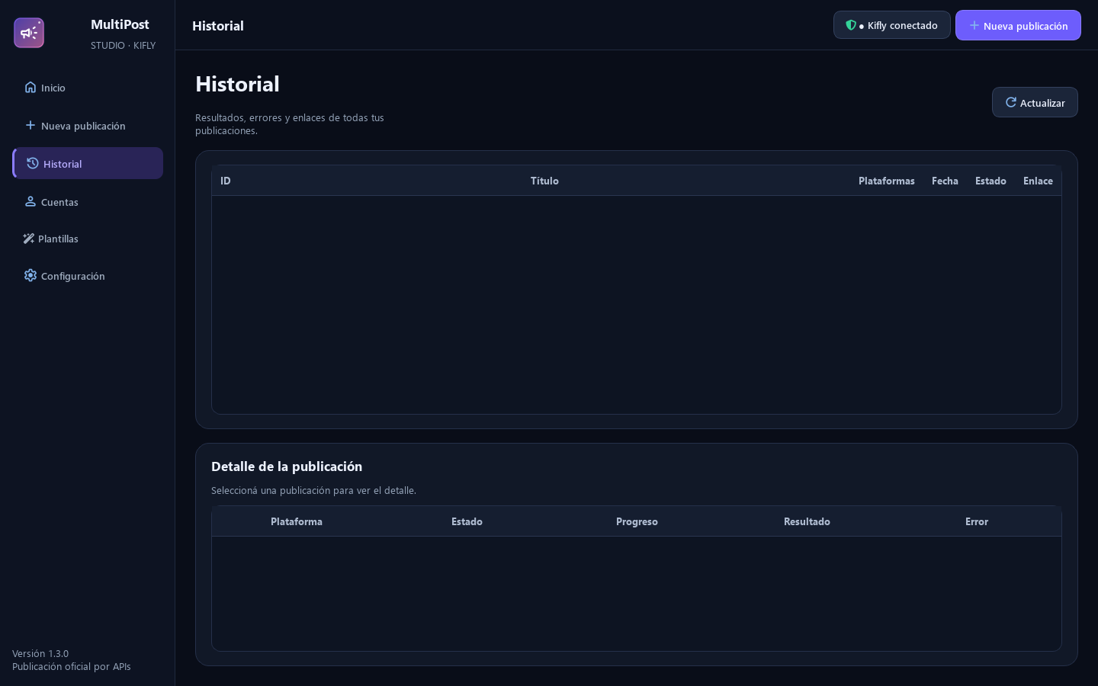Click the Estado header in the detail table
This screenshot has width=1098, height=686.
pos(467,521)
